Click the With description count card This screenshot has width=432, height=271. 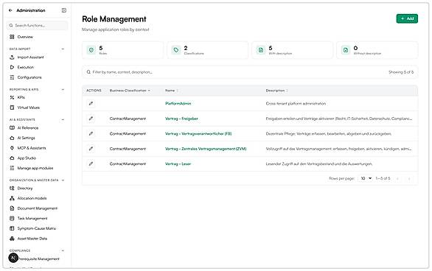click(x=293, y=50)
